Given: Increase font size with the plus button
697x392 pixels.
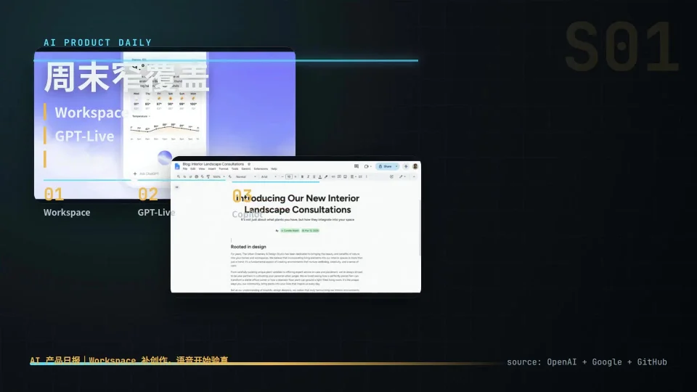Looking at the screenshot, I should coord(295,177).
